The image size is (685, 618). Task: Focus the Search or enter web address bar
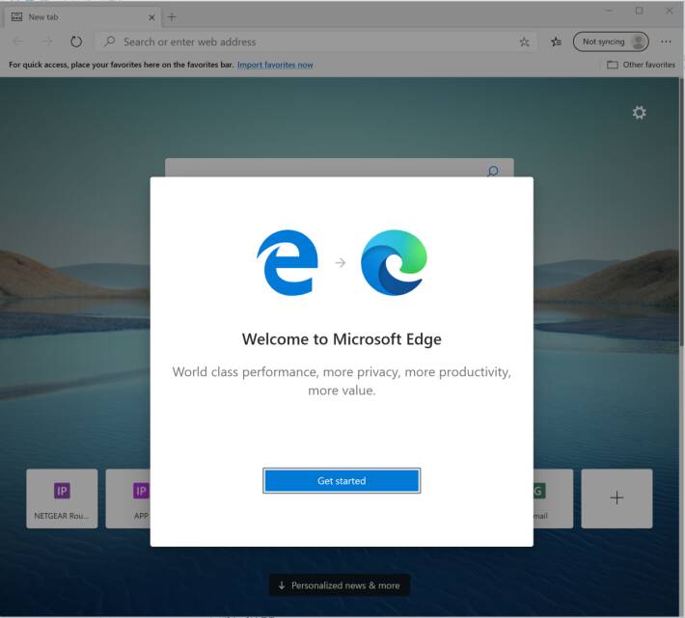tap(315, 41)
